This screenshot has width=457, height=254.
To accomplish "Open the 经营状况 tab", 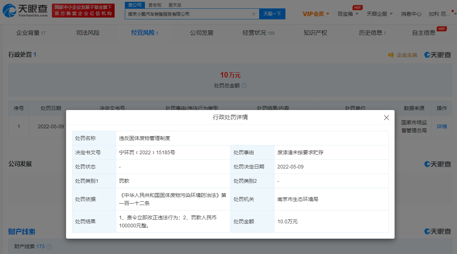I will pyautogui.click(x=258, y=33).
